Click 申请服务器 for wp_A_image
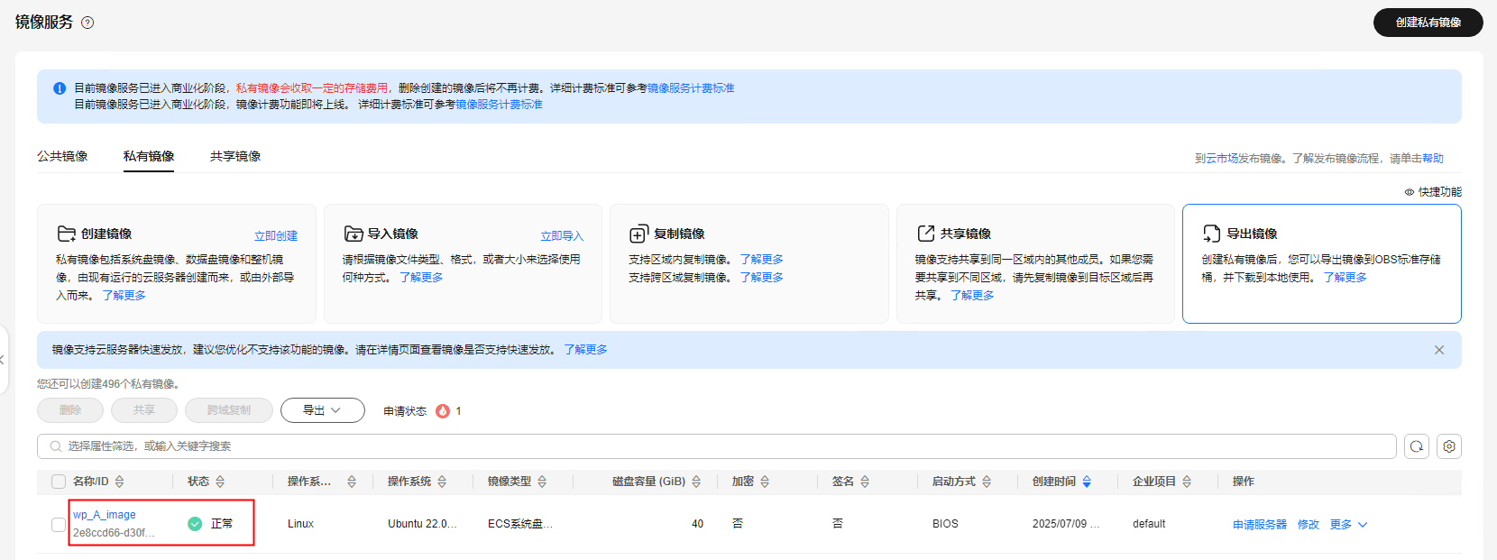This screenshot has height=560, width=1497. click(x=1260, y=525)
